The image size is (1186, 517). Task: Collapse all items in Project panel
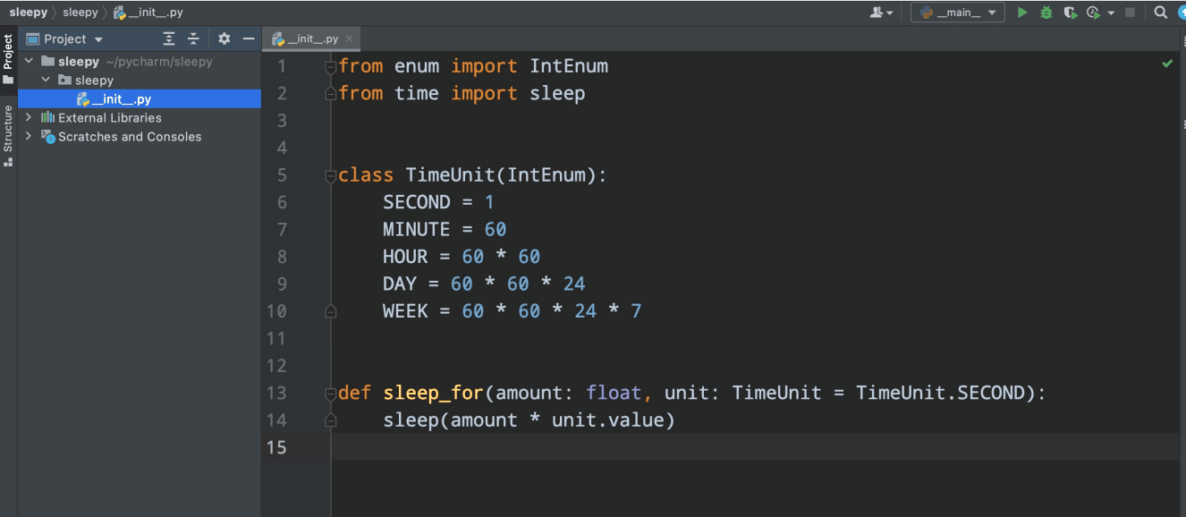(193, 39)
